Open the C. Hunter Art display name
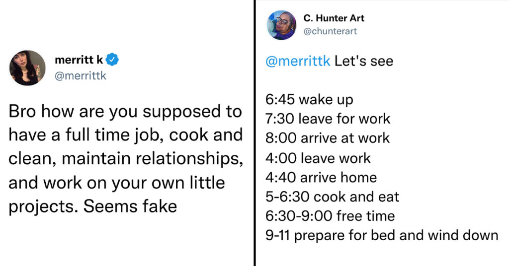509x266 pixels. [x=334, y=18]
